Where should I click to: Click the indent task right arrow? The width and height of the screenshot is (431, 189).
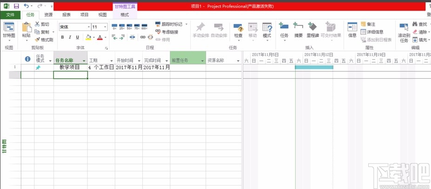122,37
